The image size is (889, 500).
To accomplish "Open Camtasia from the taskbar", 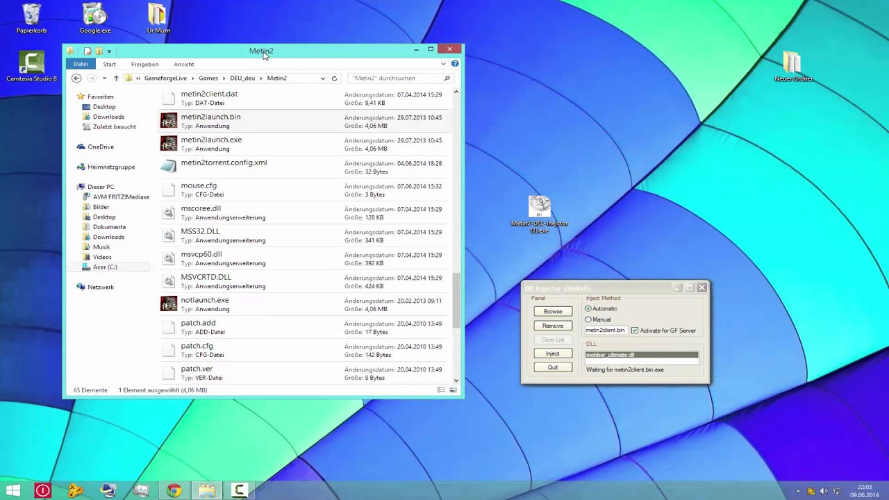I will [240, 491].
